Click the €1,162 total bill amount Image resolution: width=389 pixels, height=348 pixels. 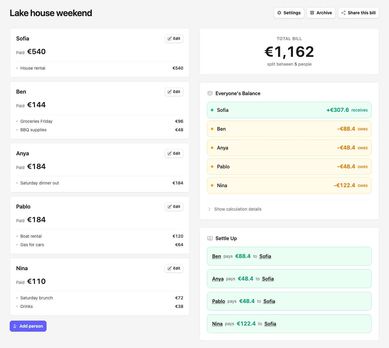tap(289, 52)
